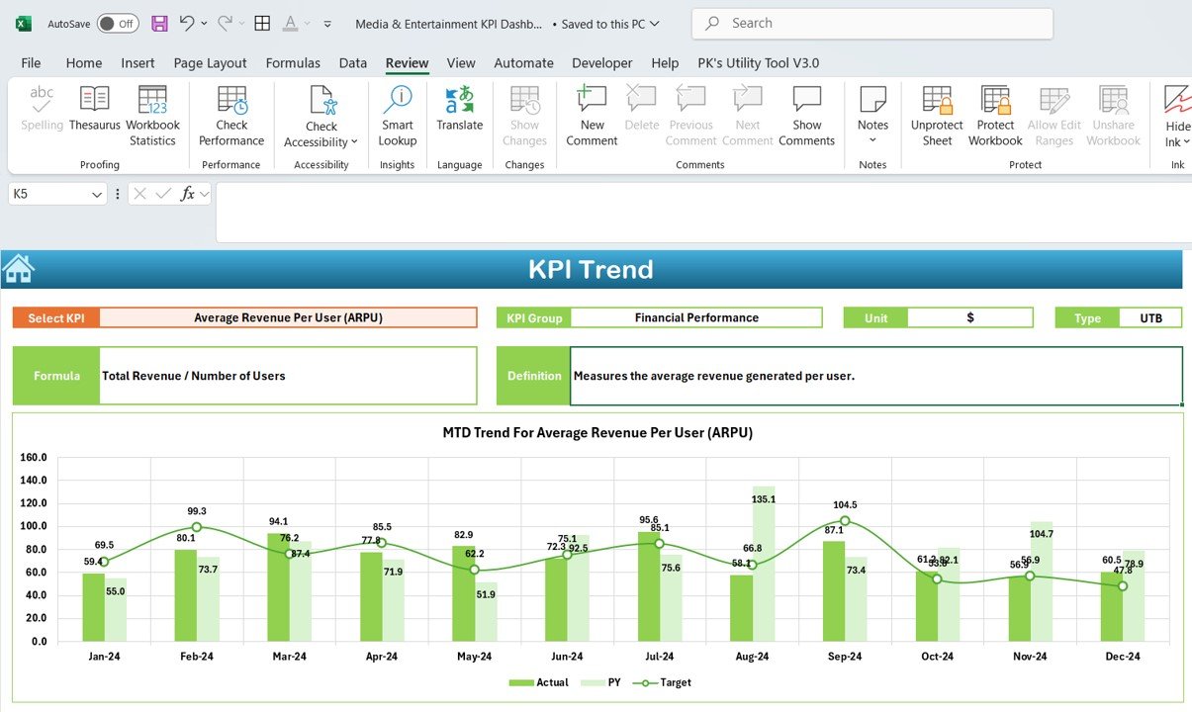This screenshot has width=1192, height=712.
Task: Open Smart Lookup
Action: [x=398, y=116]
